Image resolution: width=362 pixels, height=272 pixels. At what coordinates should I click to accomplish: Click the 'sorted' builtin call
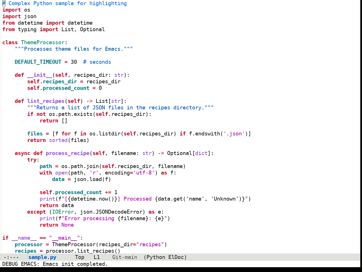coord(58,140)
